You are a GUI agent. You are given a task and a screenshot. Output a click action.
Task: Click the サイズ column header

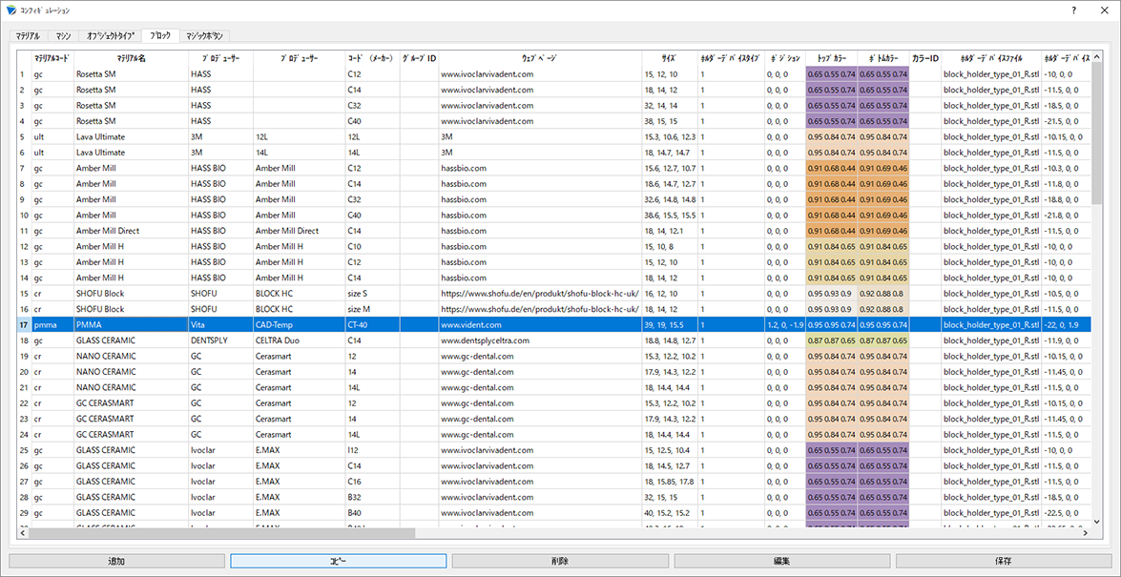(670, 58)
